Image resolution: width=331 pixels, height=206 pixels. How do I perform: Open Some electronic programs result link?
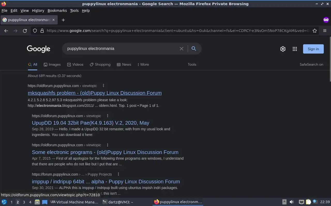pos(105,152)
